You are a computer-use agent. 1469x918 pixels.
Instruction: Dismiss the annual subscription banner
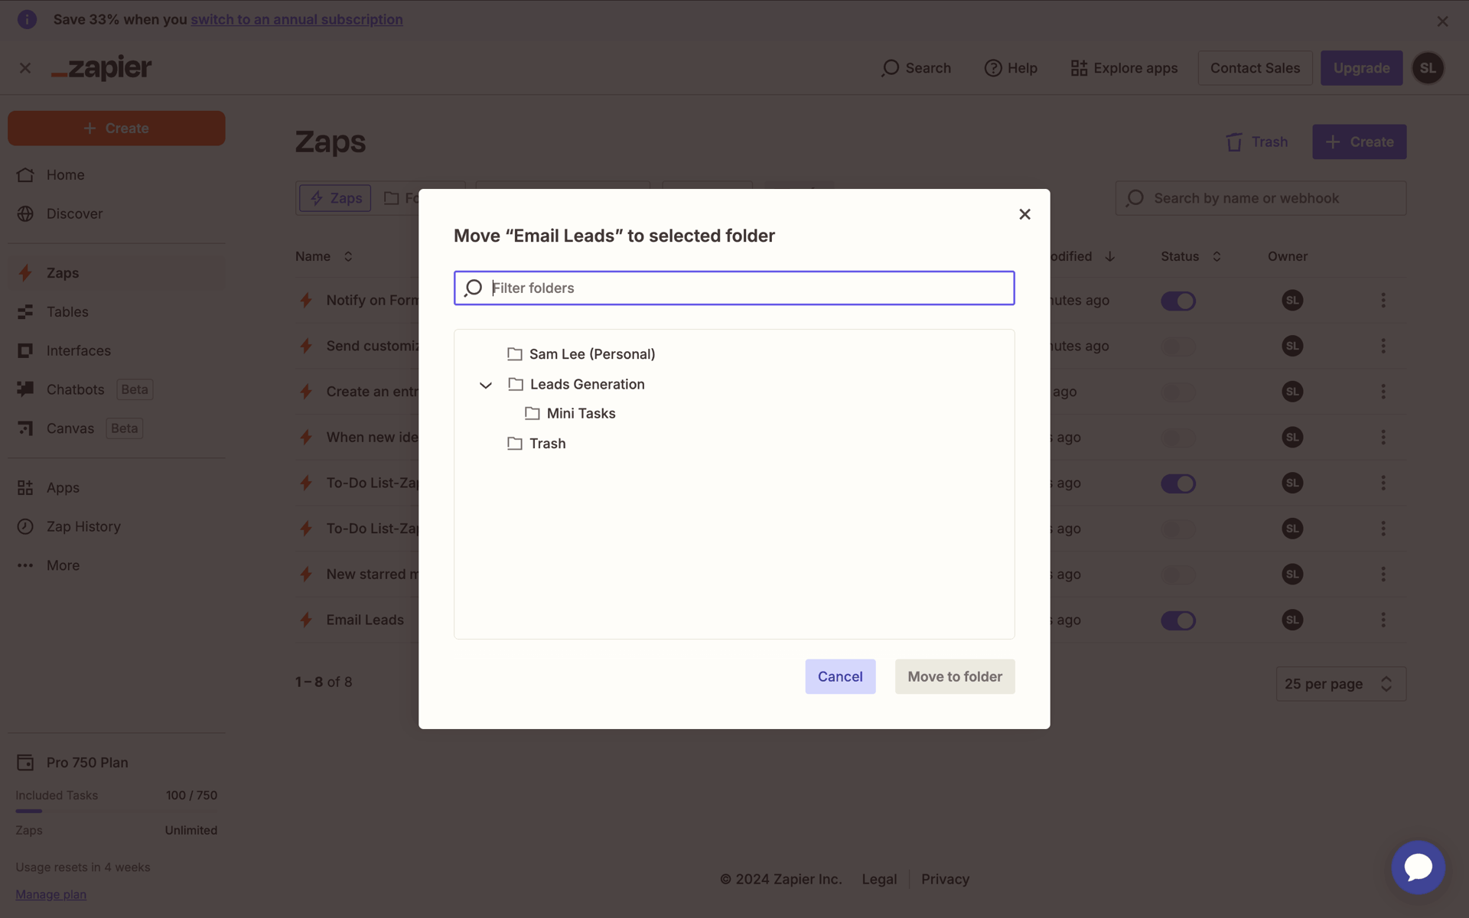point(1442,21)
